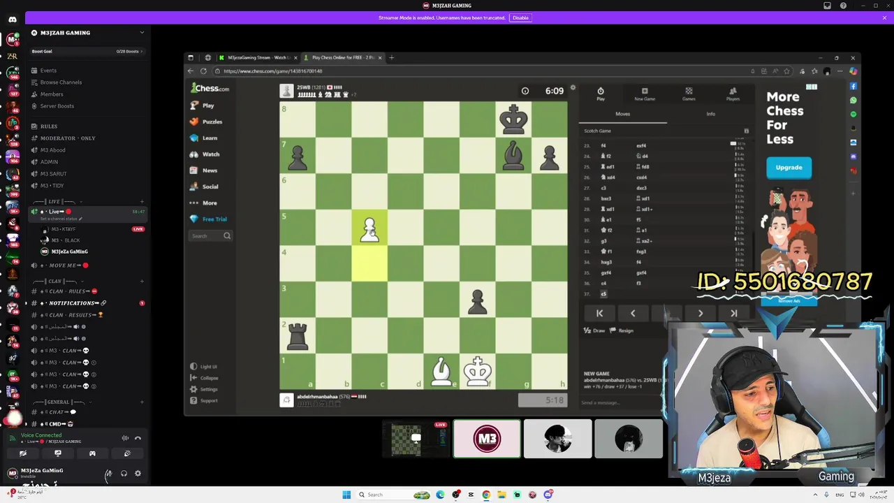The width and height of the screenshot is (894, 503).
Task: Open the Discord inbox icon in title bar
Action: 828,6
